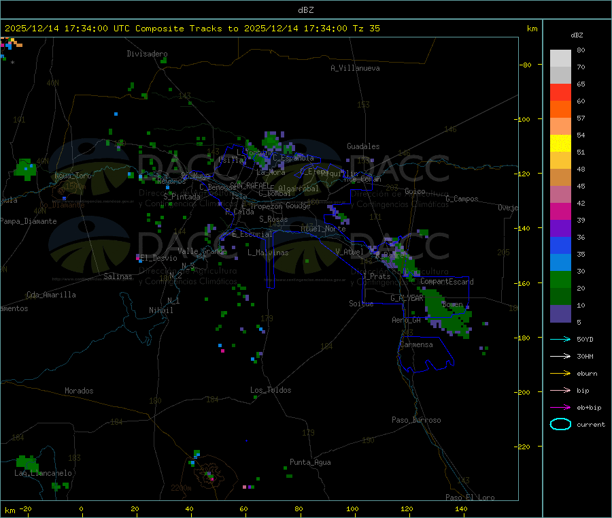Viewport: 612px width, 518px height.
Task: Click the L_Malvinas map label
Action: [268, 253]
